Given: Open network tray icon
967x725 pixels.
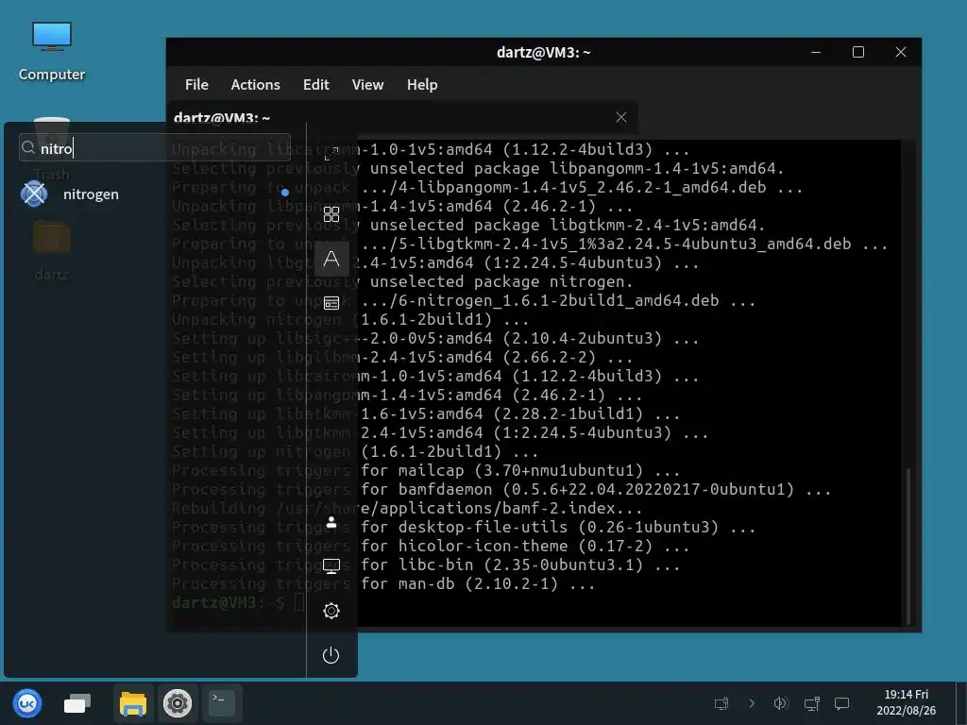Looking at the screenshot, I should 811,703.
